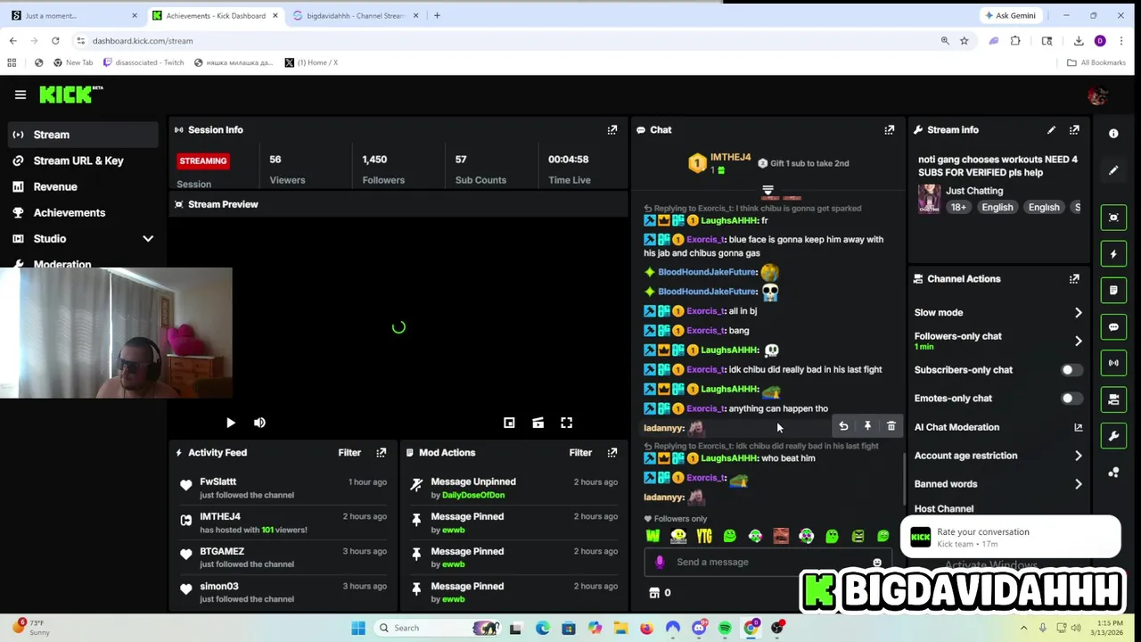Open Windows Start menu
The image size is (1141, 642).
[x=358, y=628]
